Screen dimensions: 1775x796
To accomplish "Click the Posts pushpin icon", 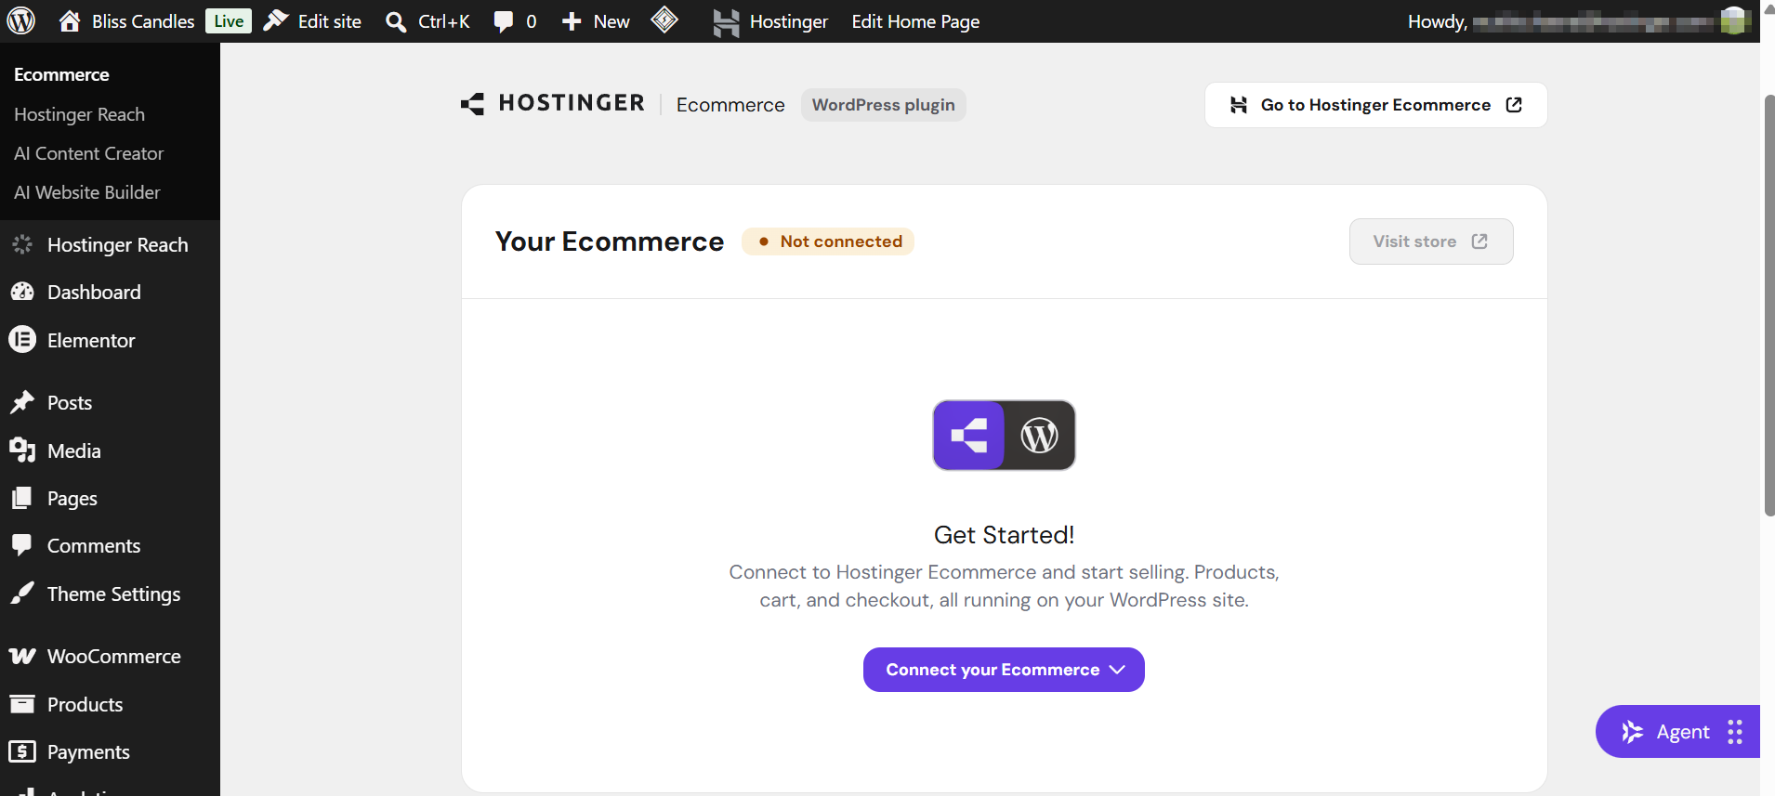I will (22, 402).
